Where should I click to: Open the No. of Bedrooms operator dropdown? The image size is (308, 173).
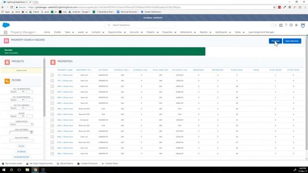[x=17, y=92]
